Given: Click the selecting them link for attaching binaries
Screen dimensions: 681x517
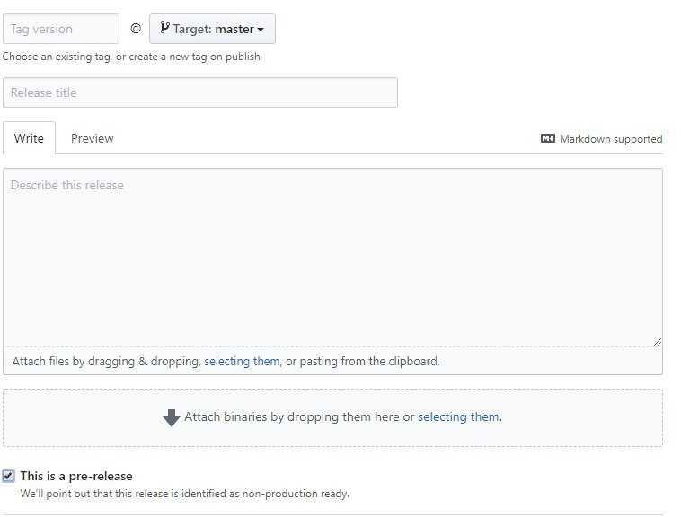Looking at the screenshot, I should (458, 416).
